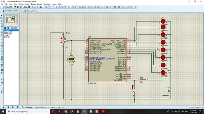
Task: Select LED-RED in devices list
Action: 11,30
